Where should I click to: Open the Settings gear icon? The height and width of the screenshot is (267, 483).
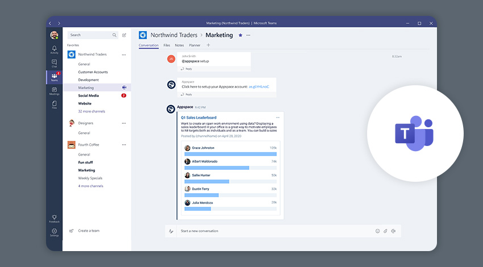(x=54, y=232)
